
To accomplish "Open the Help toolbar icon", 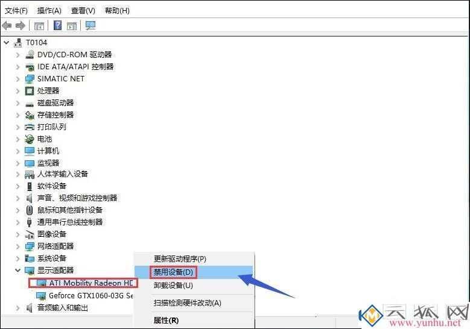I will click(x=57, y=25).
